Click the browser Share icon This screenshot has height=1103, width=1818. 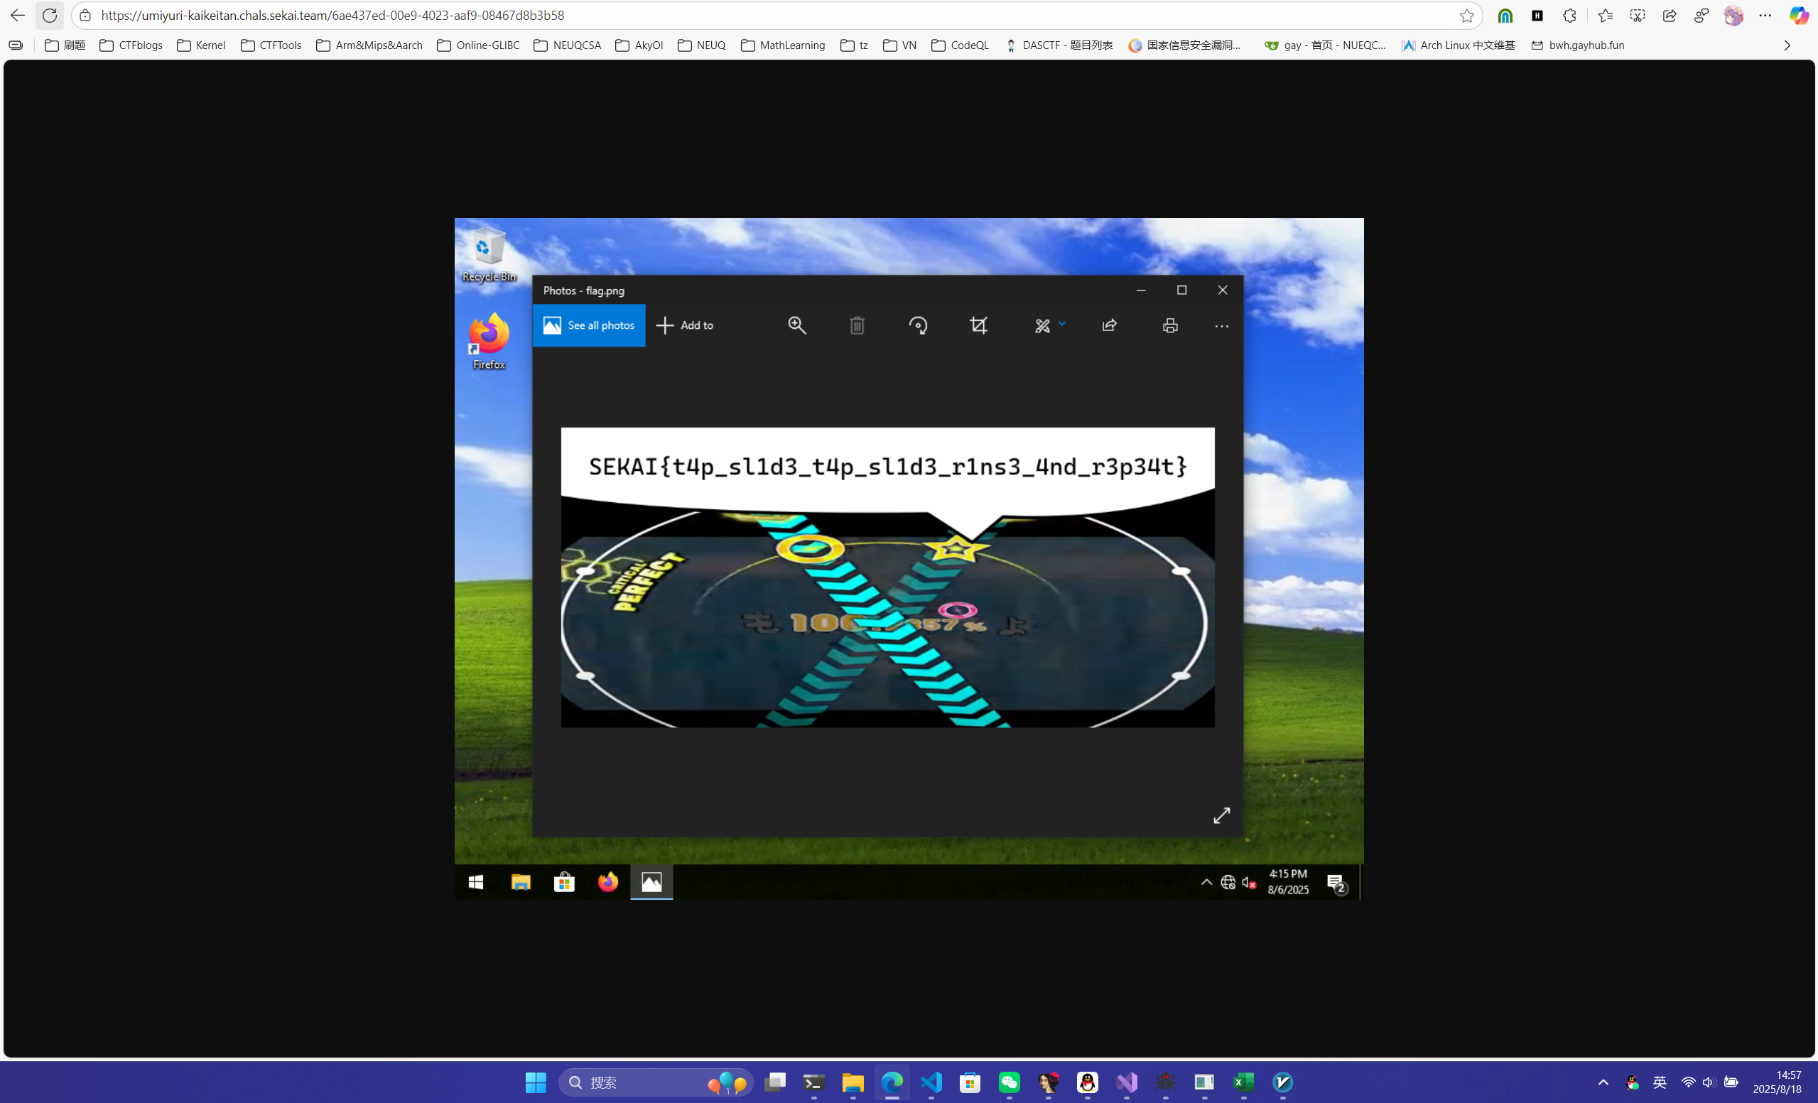pyautogui.click(x=1669, y=16)
